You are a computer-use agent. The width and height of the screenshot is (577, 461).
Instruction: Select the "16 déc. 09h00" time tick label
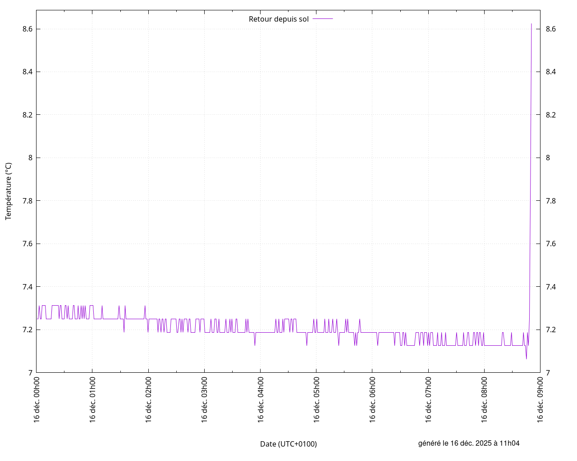tap(540, 400)
